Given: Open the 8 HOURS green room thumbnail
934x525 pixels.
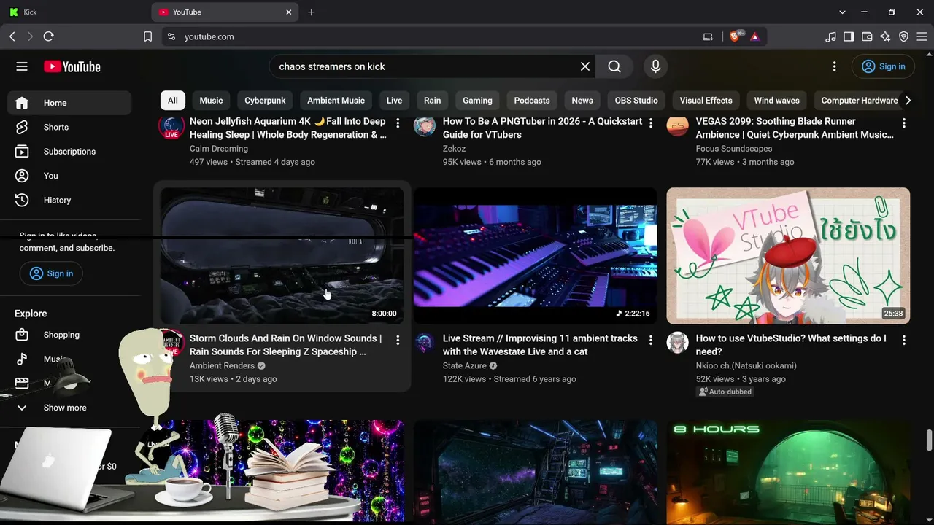Looking at the screenshot, I should [788, 472].
